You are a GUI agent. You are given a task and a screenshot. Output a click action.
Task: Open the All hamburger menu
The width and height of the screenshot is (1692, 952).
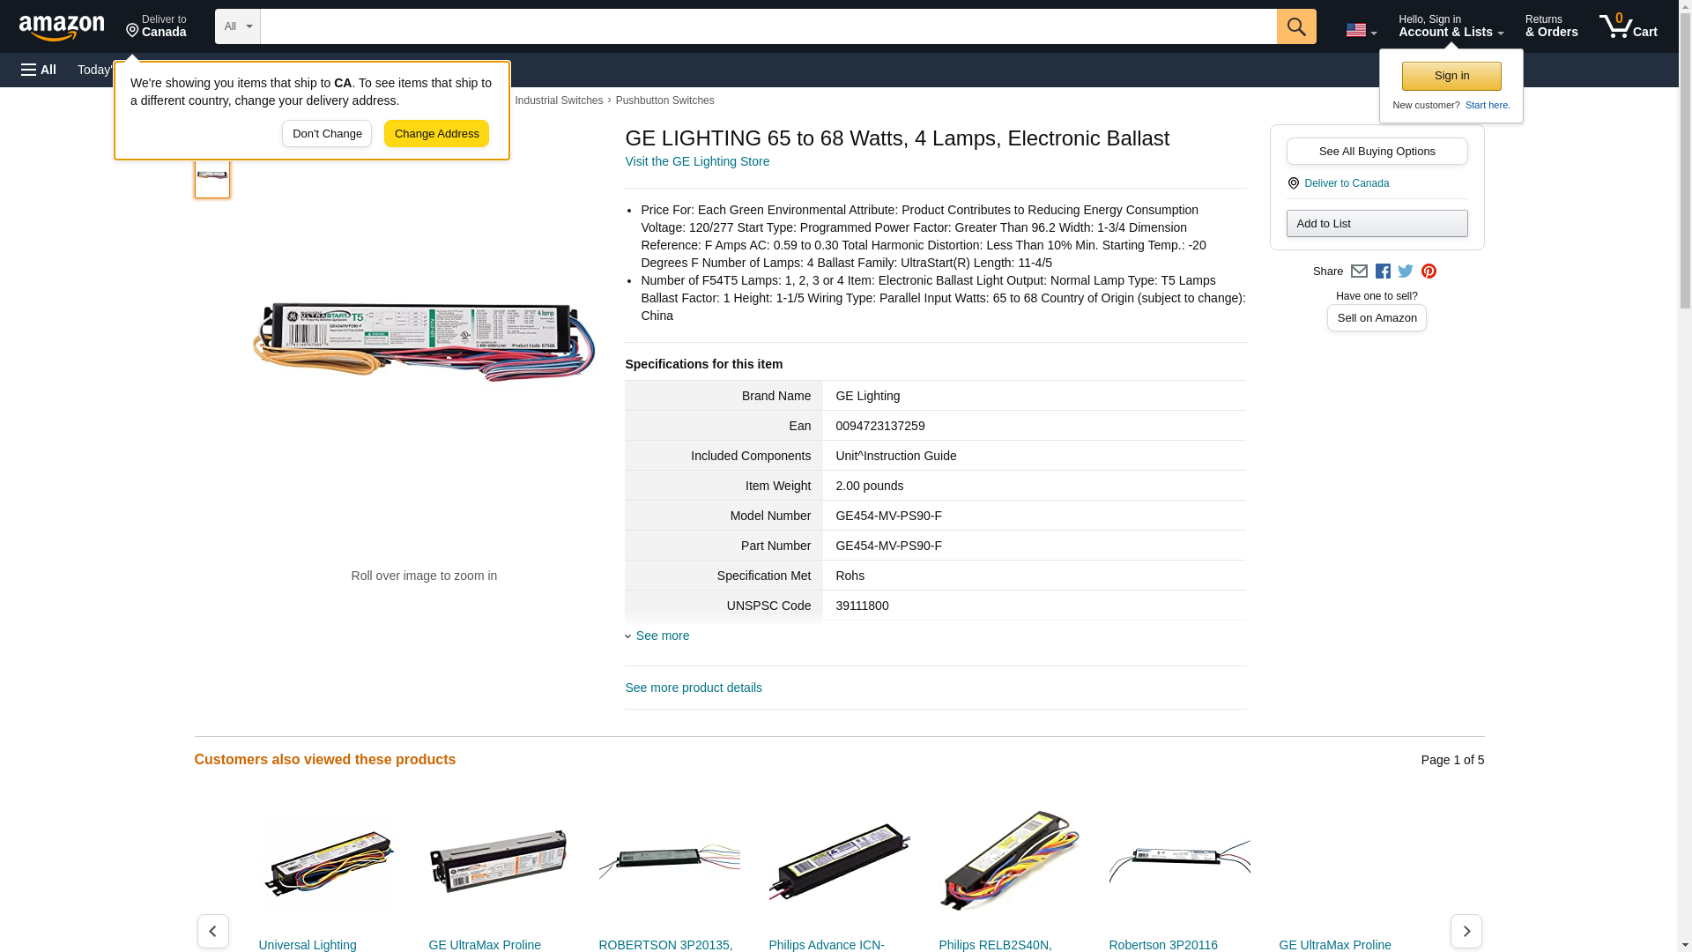39,70
